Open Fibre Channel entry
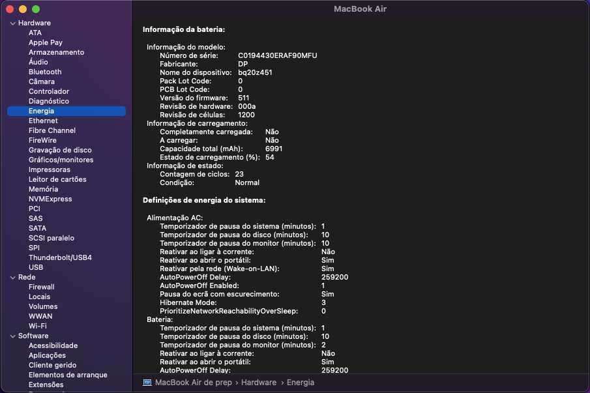 click(x=52, y=130)
